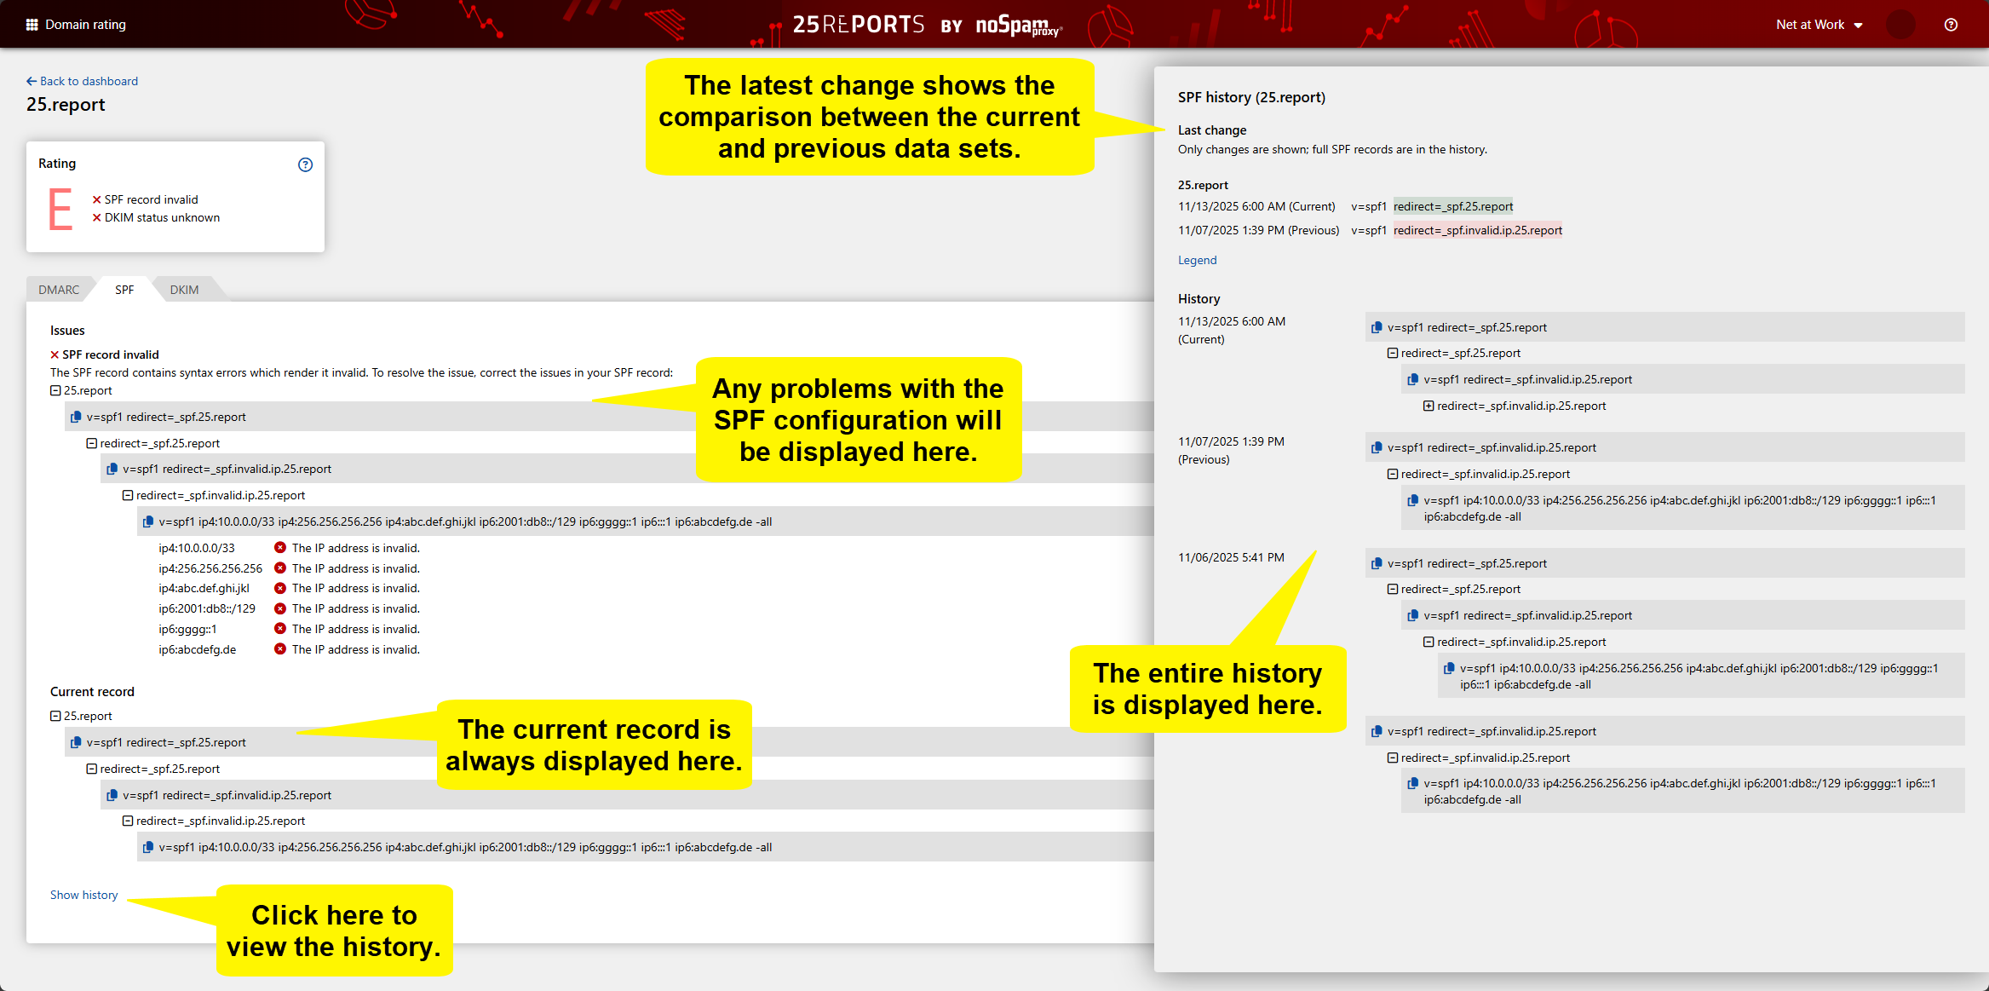Copy the 11/07/2025 history SPF record

click(x=1377, y=447)
